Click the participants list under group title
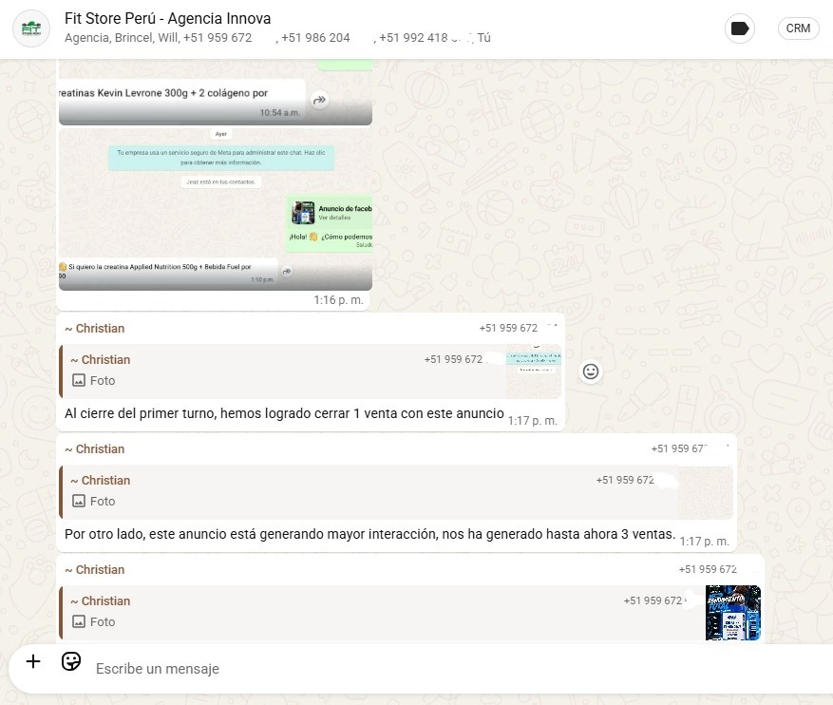Image resolution: width=833 pixels, height=705 pixels. (x=277, y=38)
